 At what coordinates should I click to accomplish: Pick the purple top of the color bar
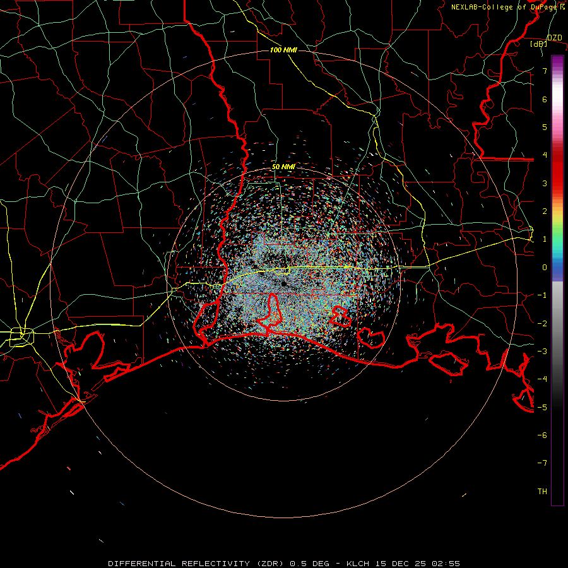[x=557, y=60]
